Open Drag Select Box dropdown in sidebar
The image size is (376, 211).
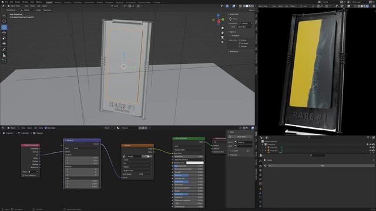244,27
